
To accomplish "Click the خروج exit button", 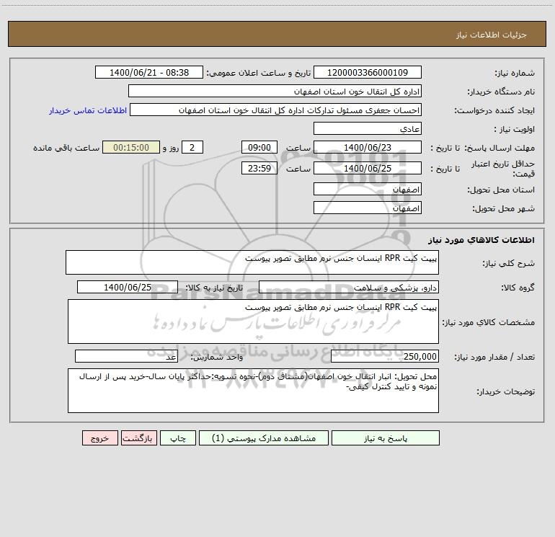I will [x=99, y=438].
